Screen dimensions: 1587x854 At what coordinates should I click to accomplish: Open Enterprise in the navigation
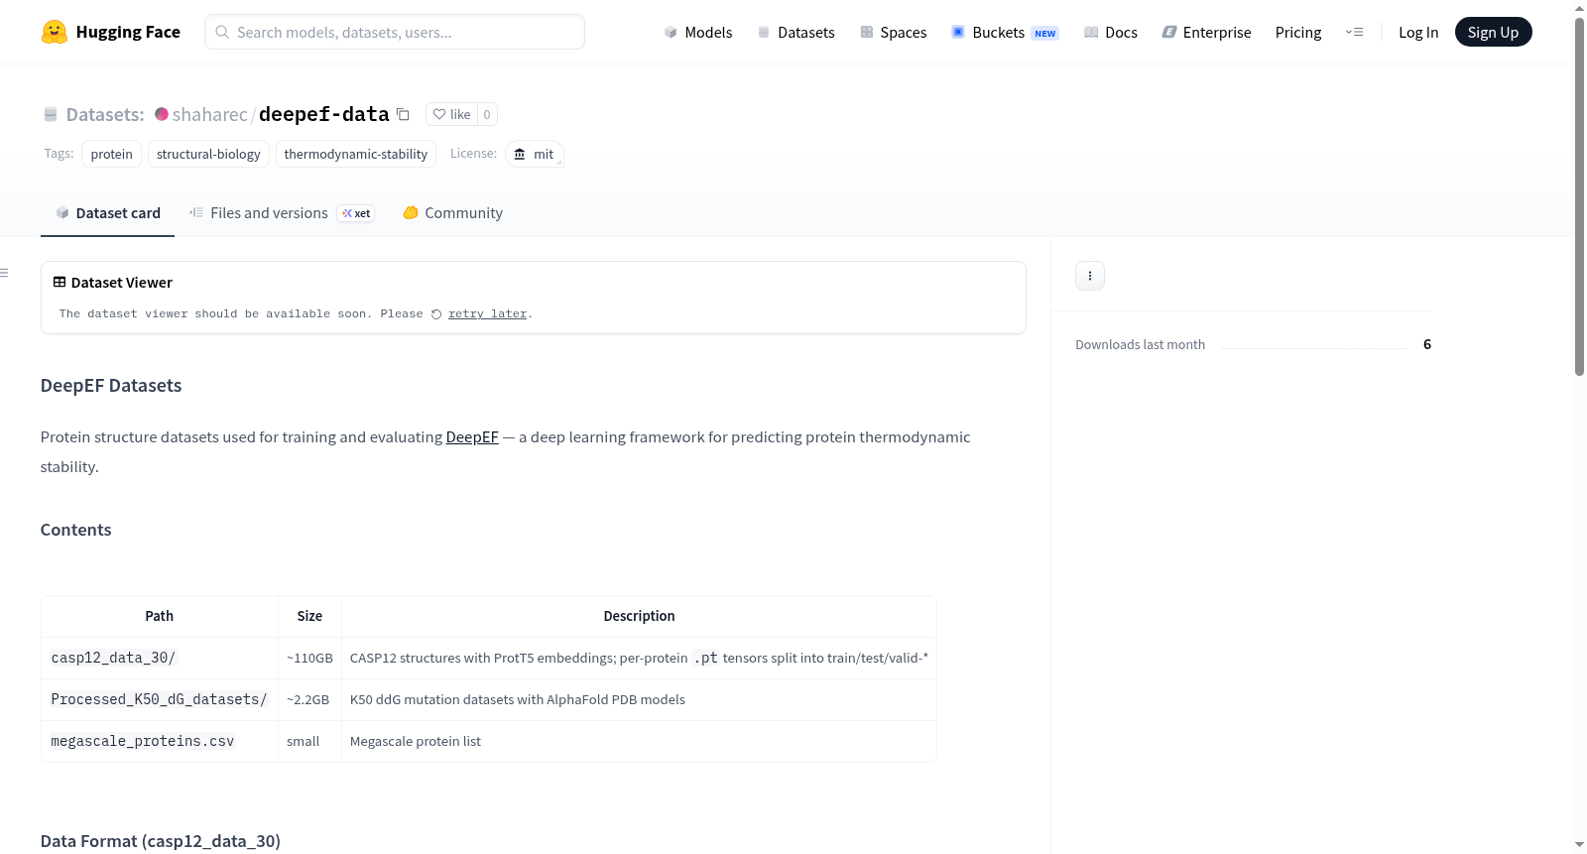coord(1206,32)
